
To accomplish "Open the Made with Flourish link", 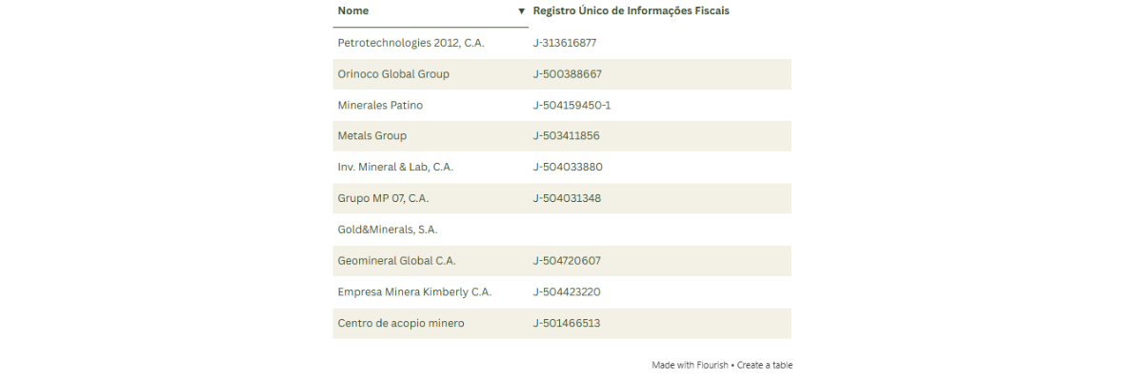I will [690, 365].
